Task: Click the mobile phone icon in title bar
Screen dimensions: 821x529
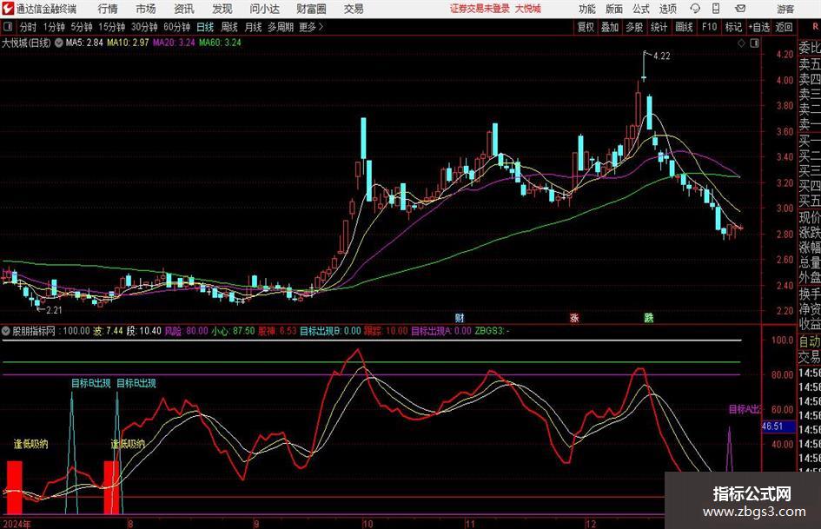Action: [x=716, y=9]
